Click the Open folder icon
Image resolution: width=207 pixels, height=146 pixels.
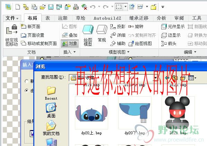43,7
